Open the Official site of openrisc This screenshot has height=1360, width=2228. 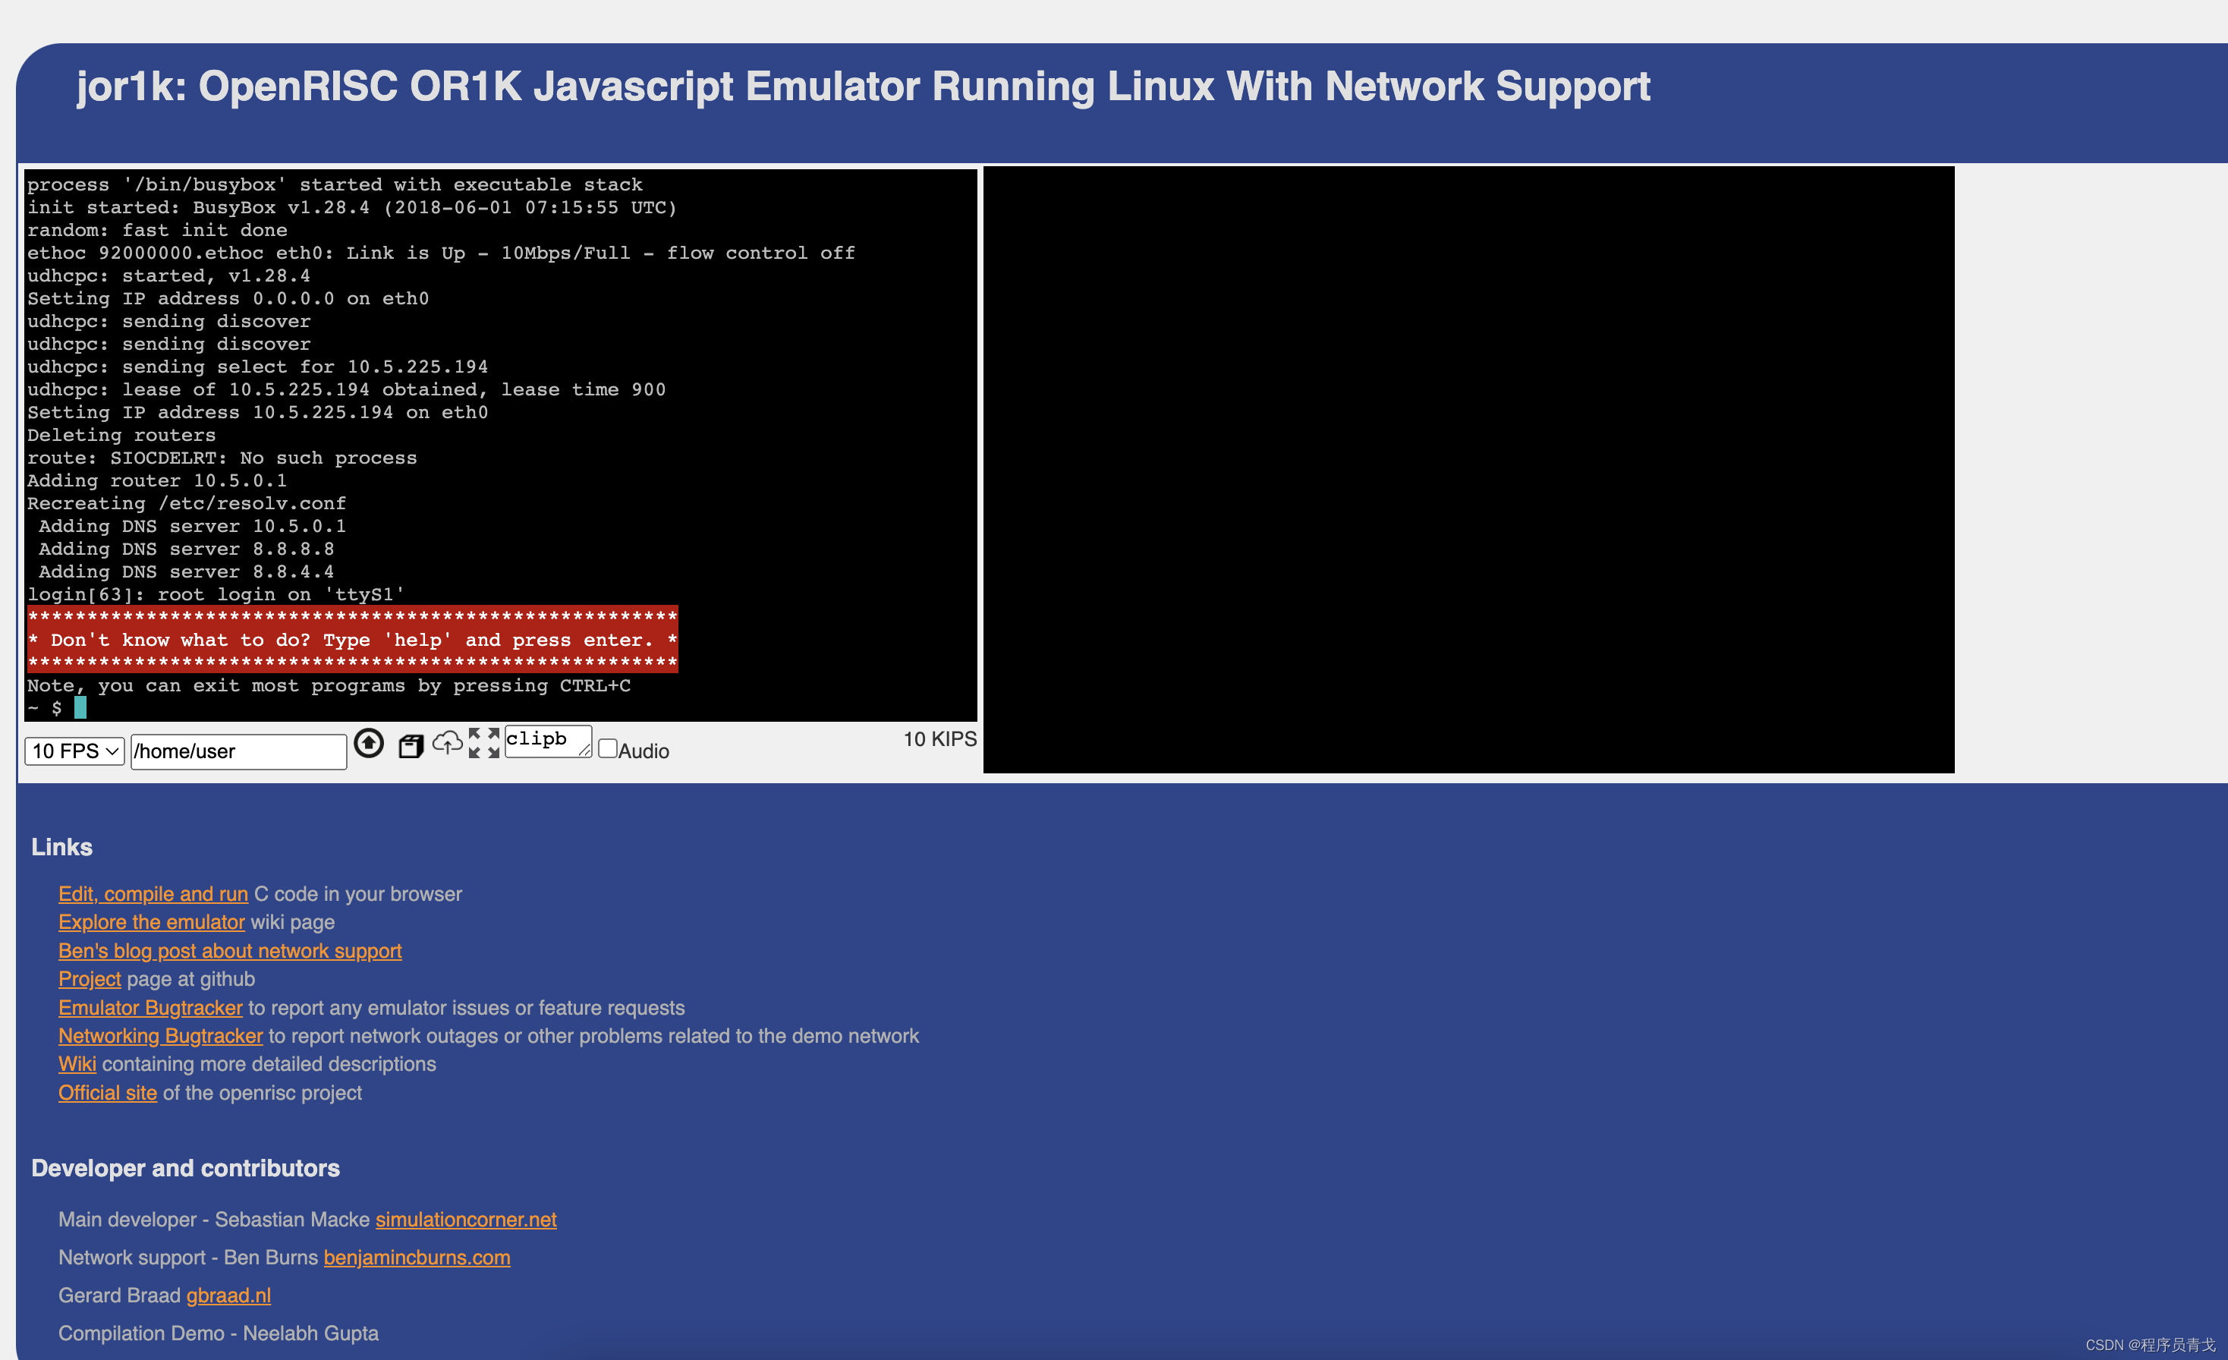(107, 1092)
